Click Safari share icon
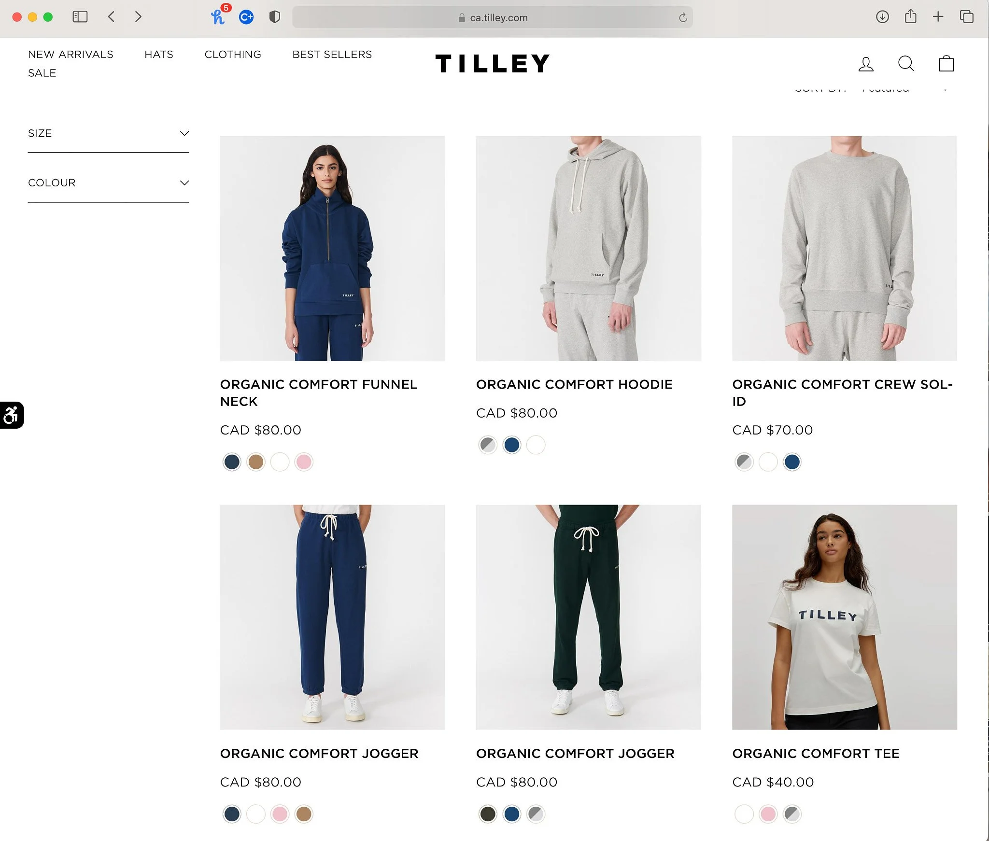The width and height of the screenshot is (989, 841). click(910, 17)
